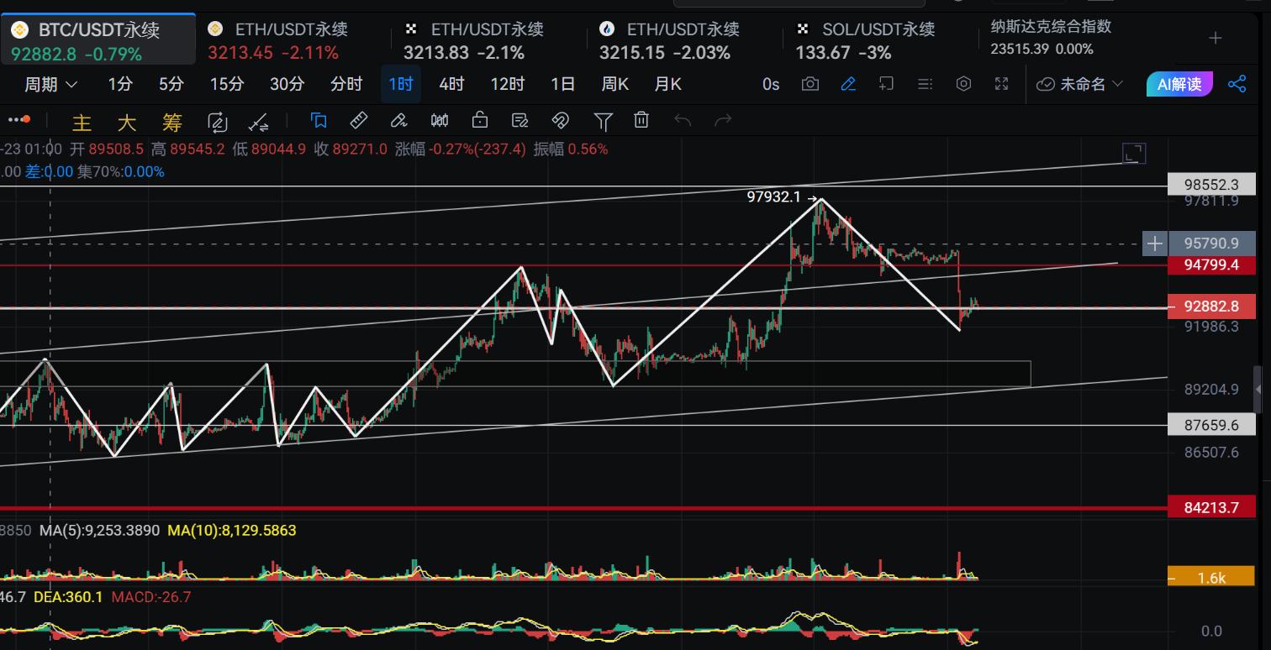Select the 1分 timeframe

(120, 84)
